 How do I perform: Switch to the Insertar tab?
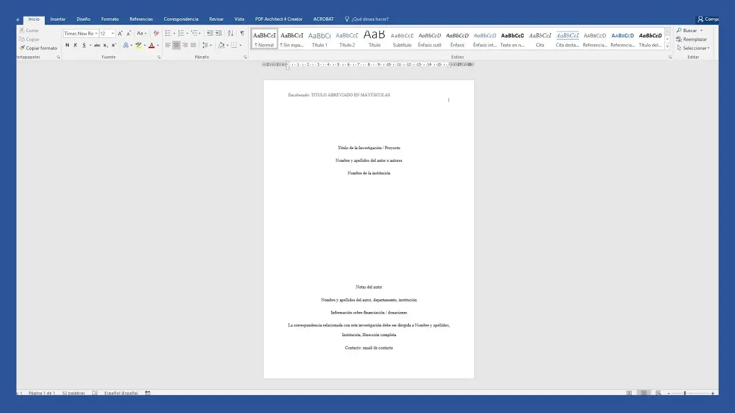point(58,19)
